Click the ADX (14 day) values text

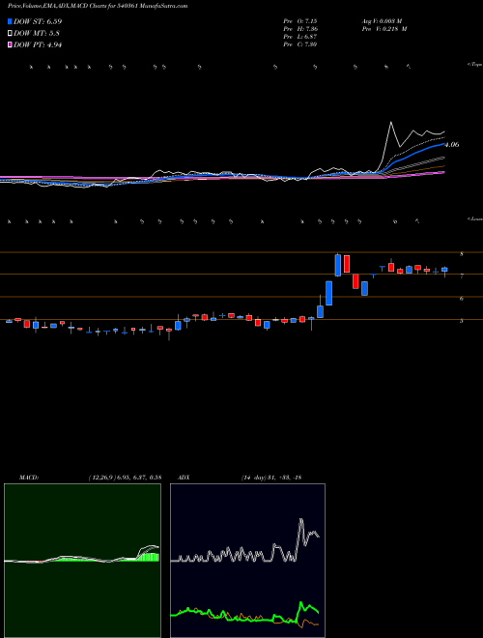(x=270, y=478)
